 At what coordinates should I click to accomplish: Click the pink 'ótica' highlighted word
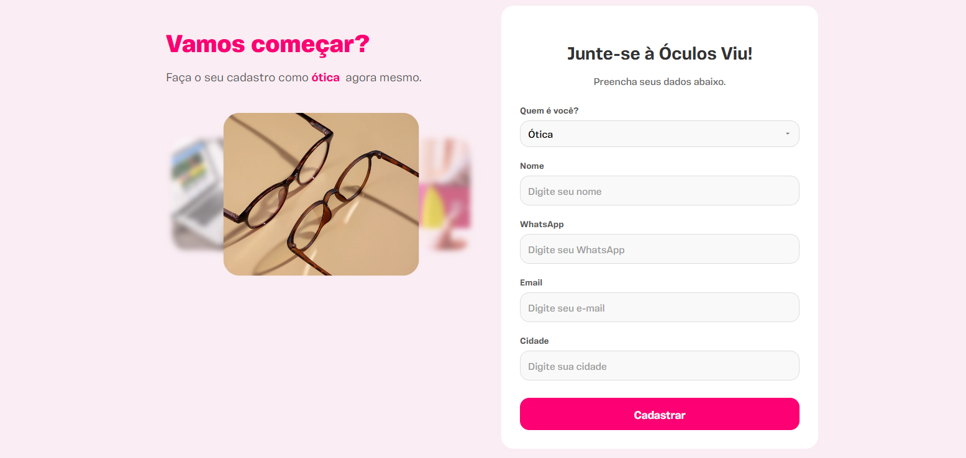point(326,78)
